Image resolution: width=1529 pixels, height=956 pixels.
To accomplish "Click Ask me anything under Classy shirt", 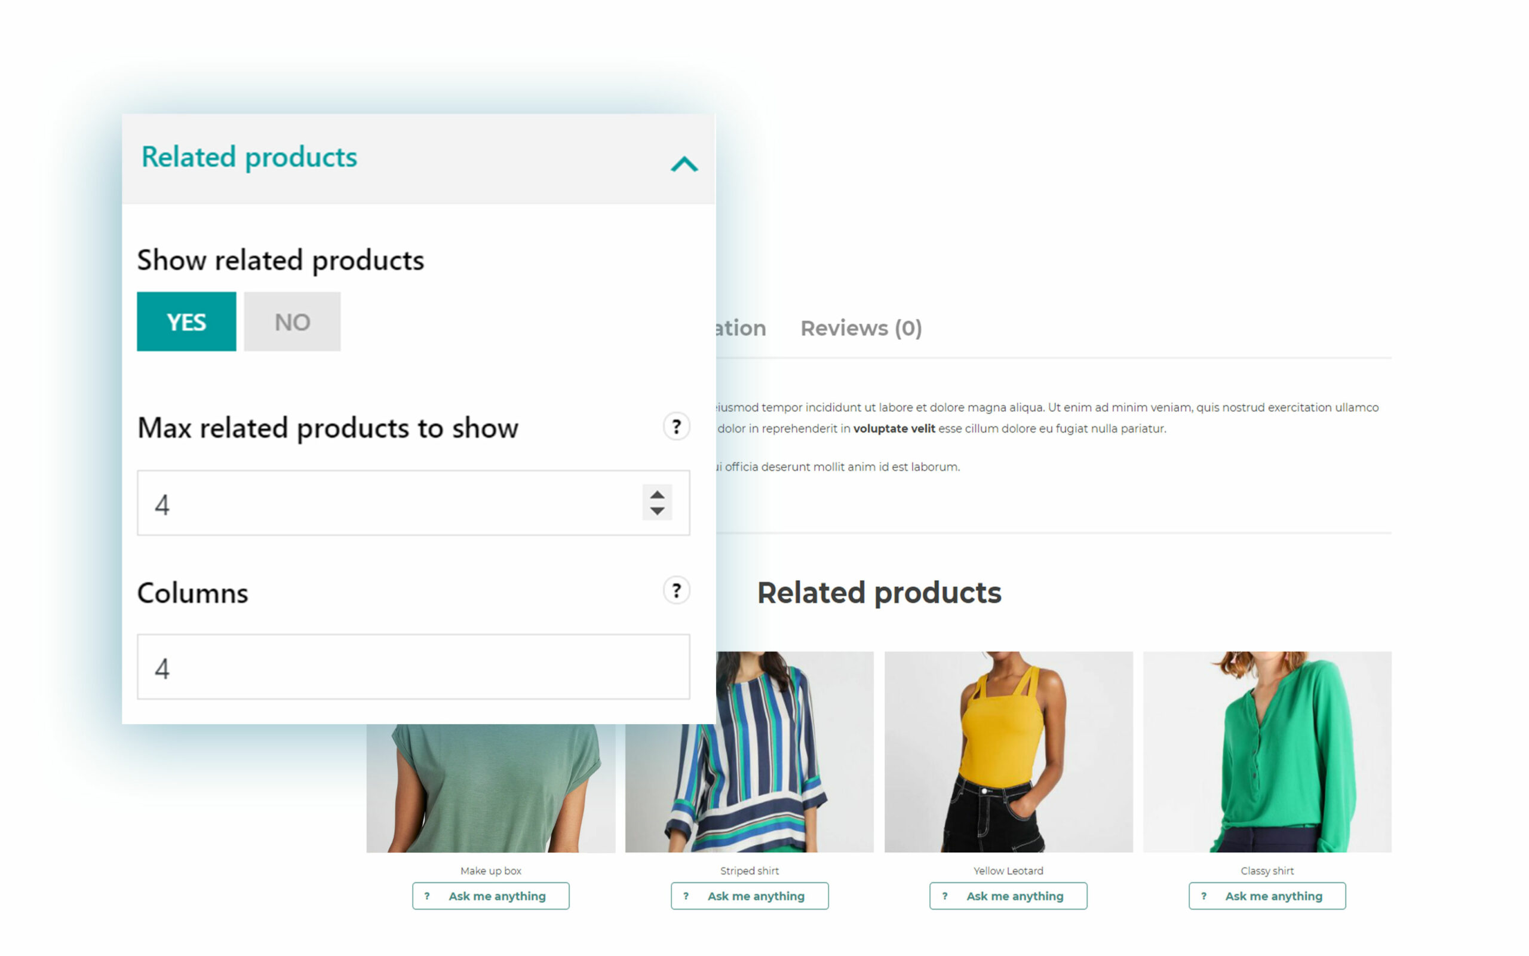I will pyautogui.click(x=1267, y=896).
